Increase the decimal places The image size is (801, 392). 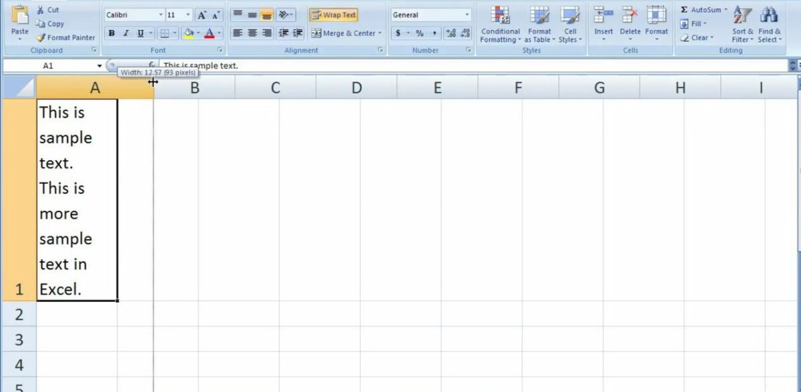(451, 31)
